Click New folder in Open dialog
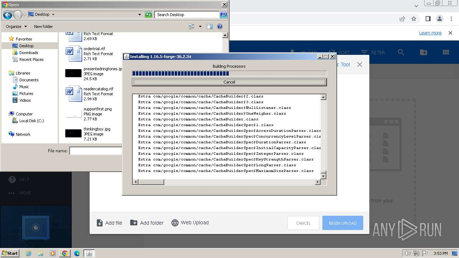 [x=43, y=27]
